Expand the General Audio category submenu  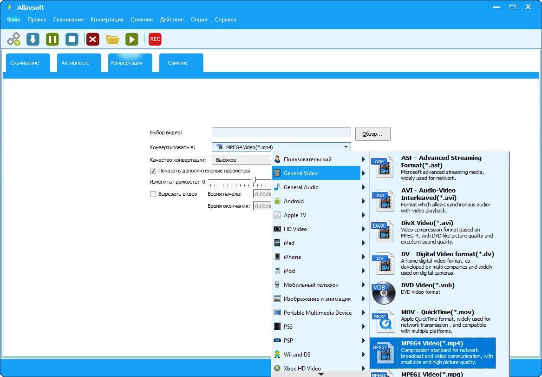click(x=316, y=187)
